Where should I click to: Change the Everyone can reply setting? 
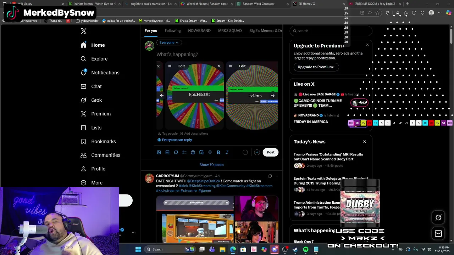(x=175, y=140)
